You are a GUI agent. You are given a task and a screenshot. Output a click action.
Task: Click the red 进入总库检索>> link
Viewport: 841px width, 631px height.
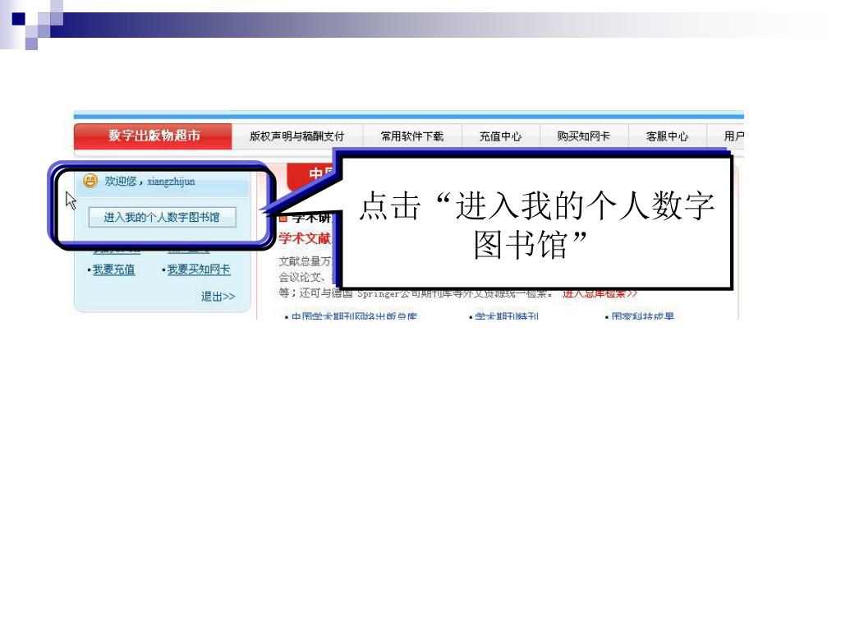[600, 293]
